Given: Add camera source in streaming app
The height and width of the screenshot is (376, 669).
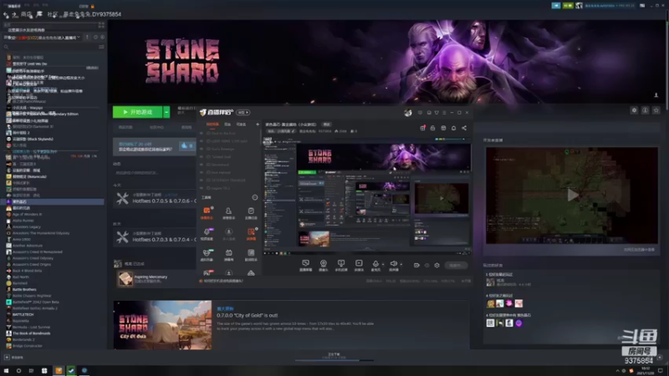Looking at the screenshot, I should pos(324,265).
